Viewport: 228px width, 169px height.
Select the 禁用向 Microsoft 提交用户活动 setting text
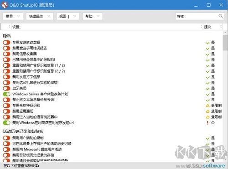click(x=37, y=149)
